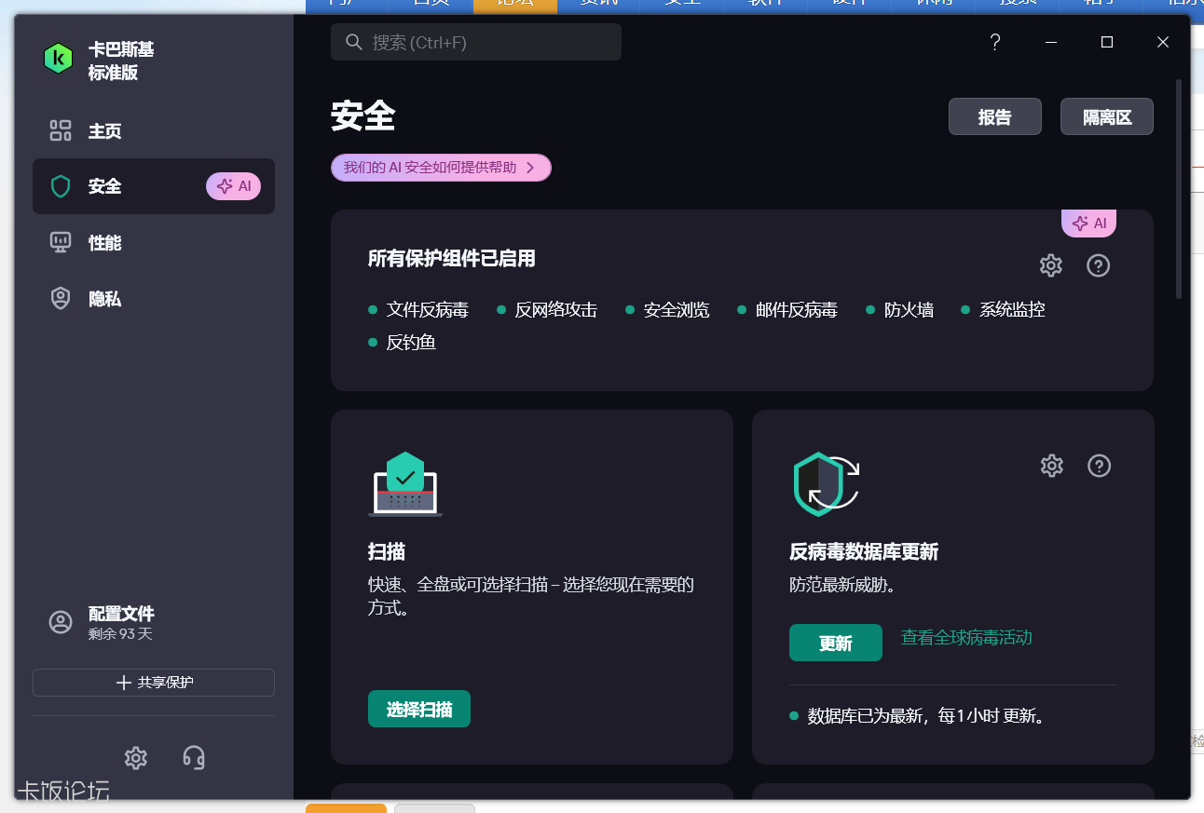Click the search field 搜索 (Ctrl+F)
Image resolution: width=1204 pixels, height=813 pixels.
(x=475, y=42)
